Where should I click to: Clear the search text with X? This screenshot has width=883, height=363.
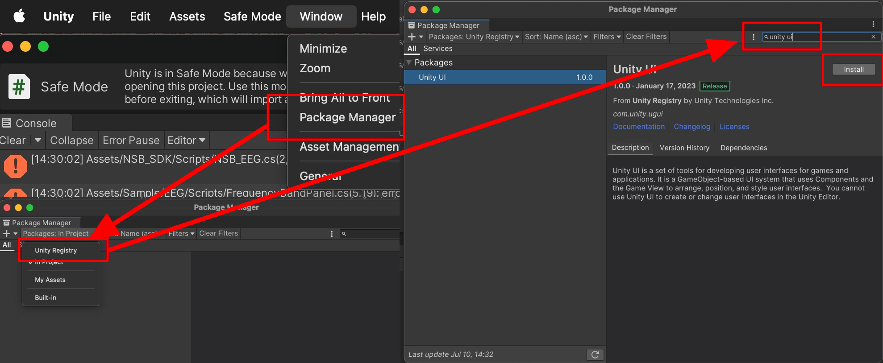[874, 37]
